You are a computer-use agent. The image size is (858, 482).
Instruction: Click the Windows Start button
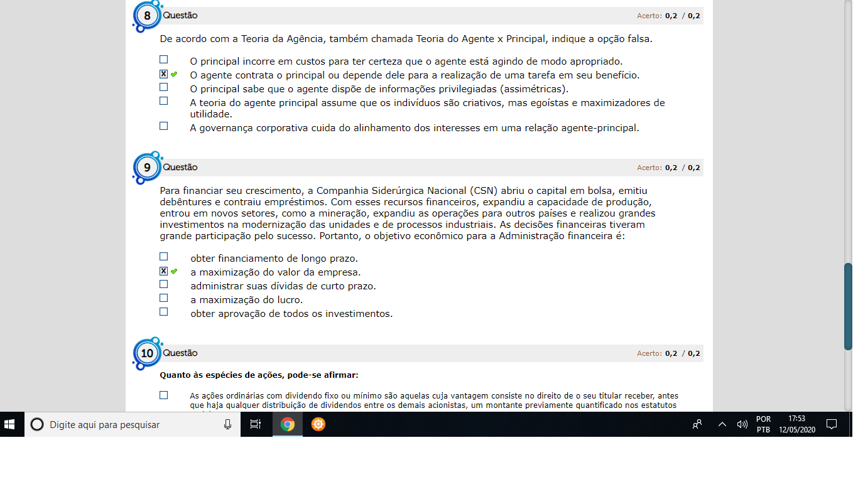coord(9,424)
